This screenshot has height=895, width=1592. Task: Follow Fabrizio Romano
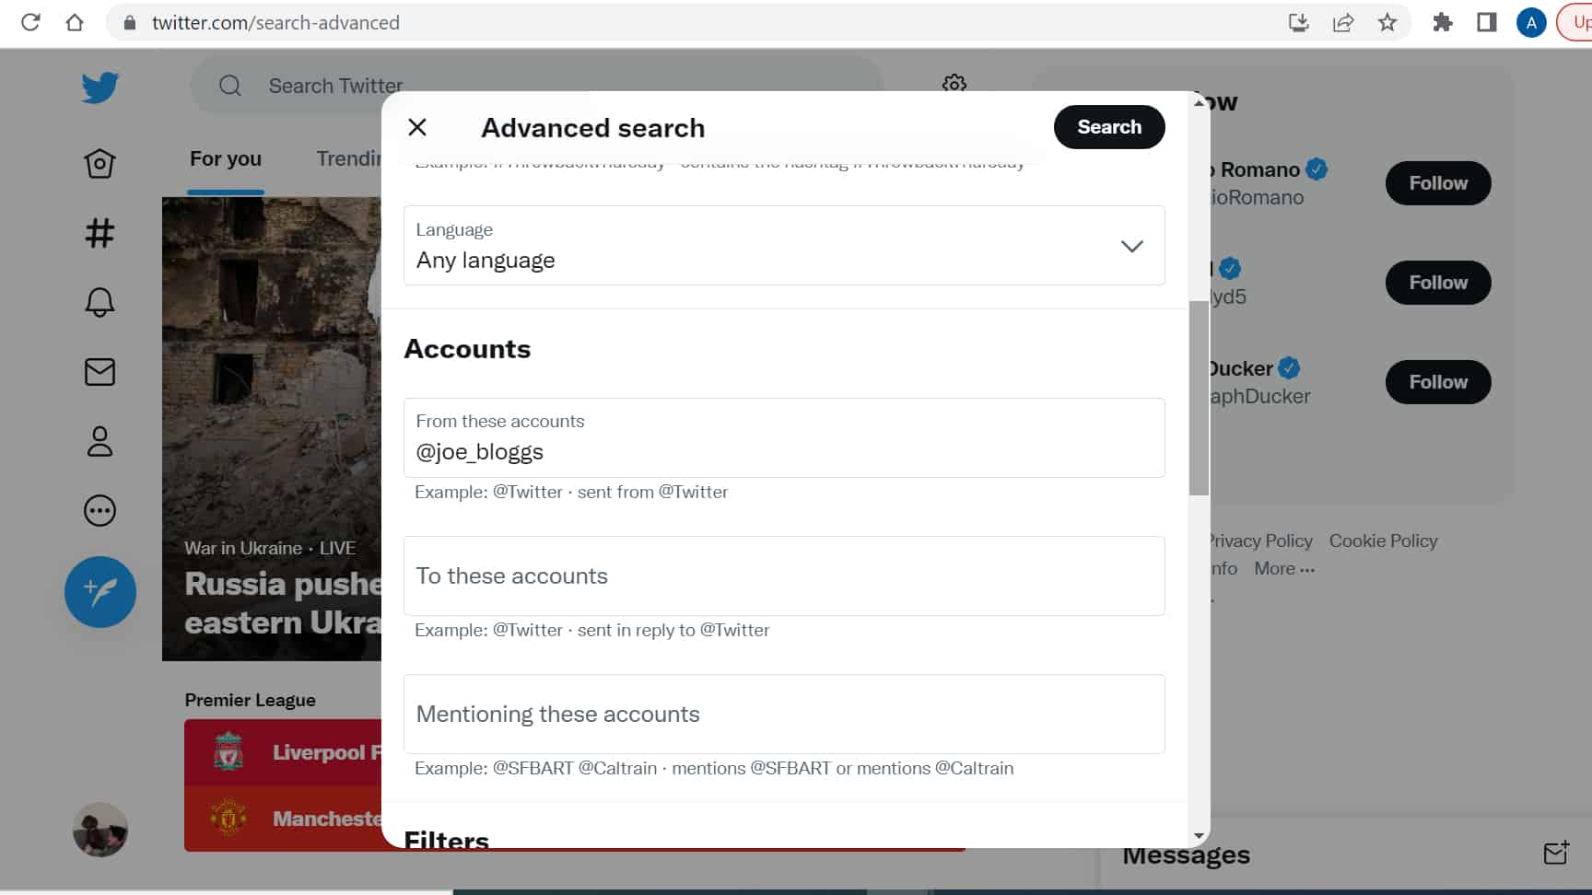pyautogui.click(x=1437, y=183)
